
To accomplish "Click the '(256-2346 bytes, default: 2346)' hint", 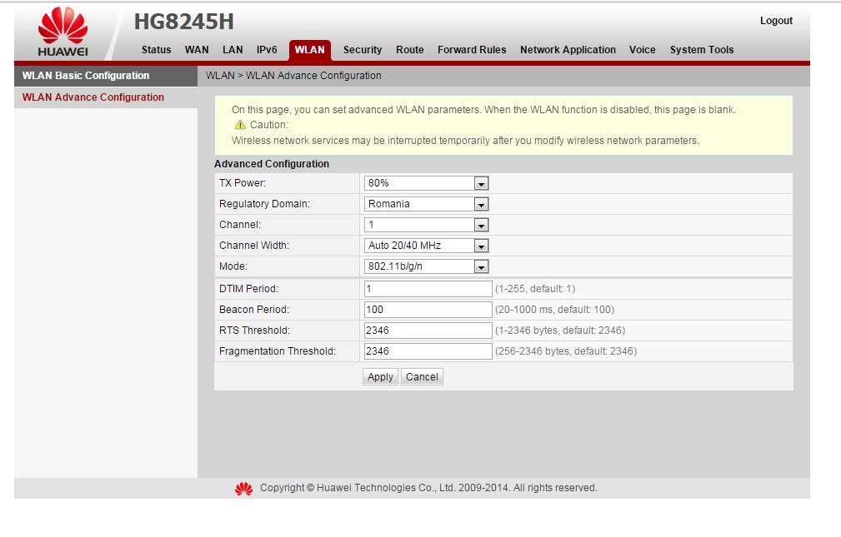I will point(566,351).
